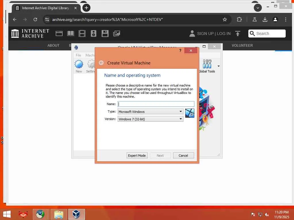
Task: Click the Cancel button in the wizard
Action: click(x=183, y=156)
